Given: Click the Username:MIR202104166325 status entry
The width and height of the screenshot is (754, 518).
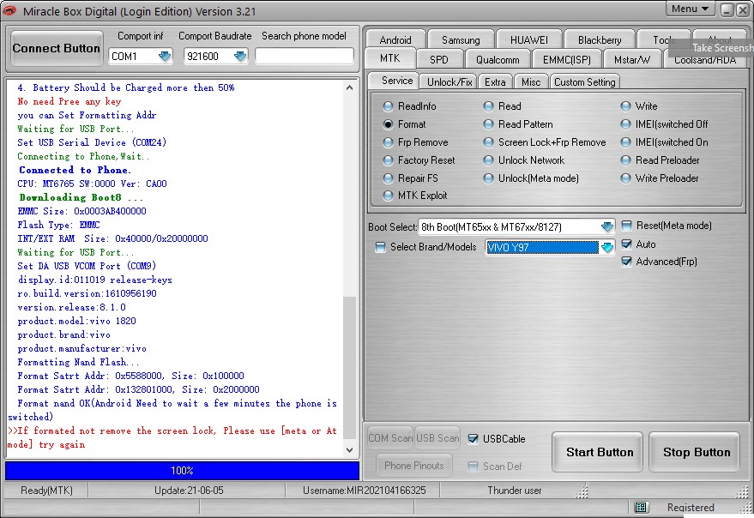Looking at the screenshot, I should pyautogui.click(x=364, y=491).
